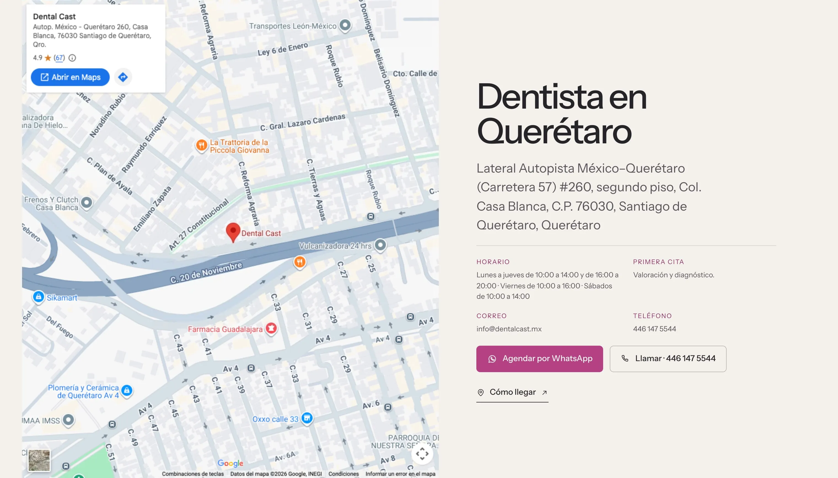
Task: Click the Dental Cast label beside the pin
Action: pos(261,233)
